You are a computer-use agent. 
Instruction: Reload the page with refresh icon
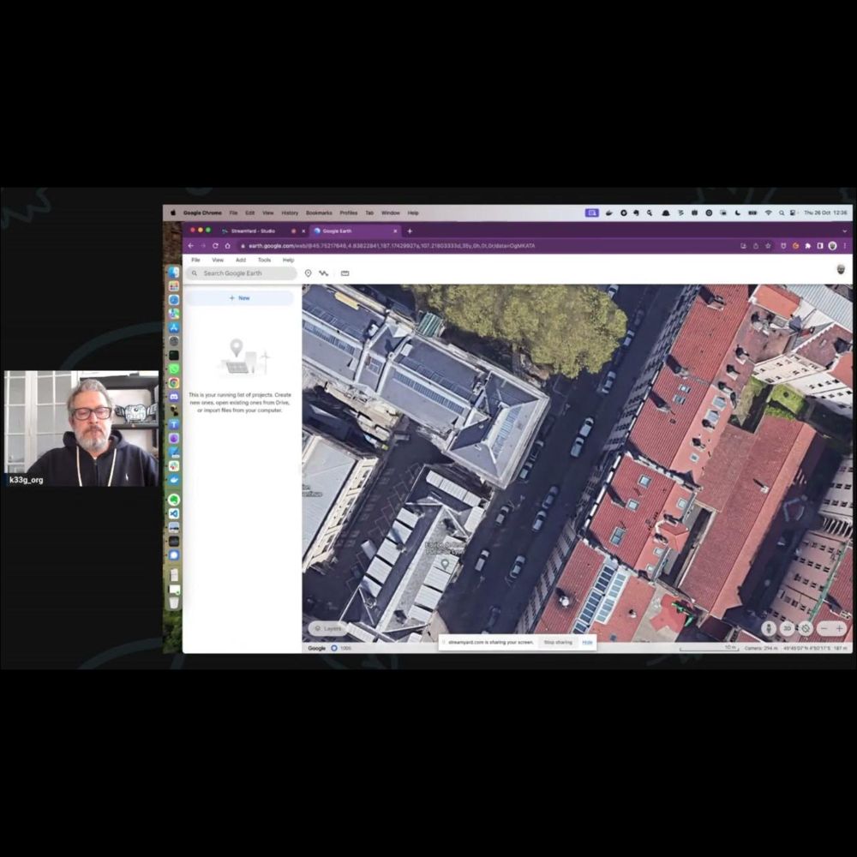tap(215, 246)
